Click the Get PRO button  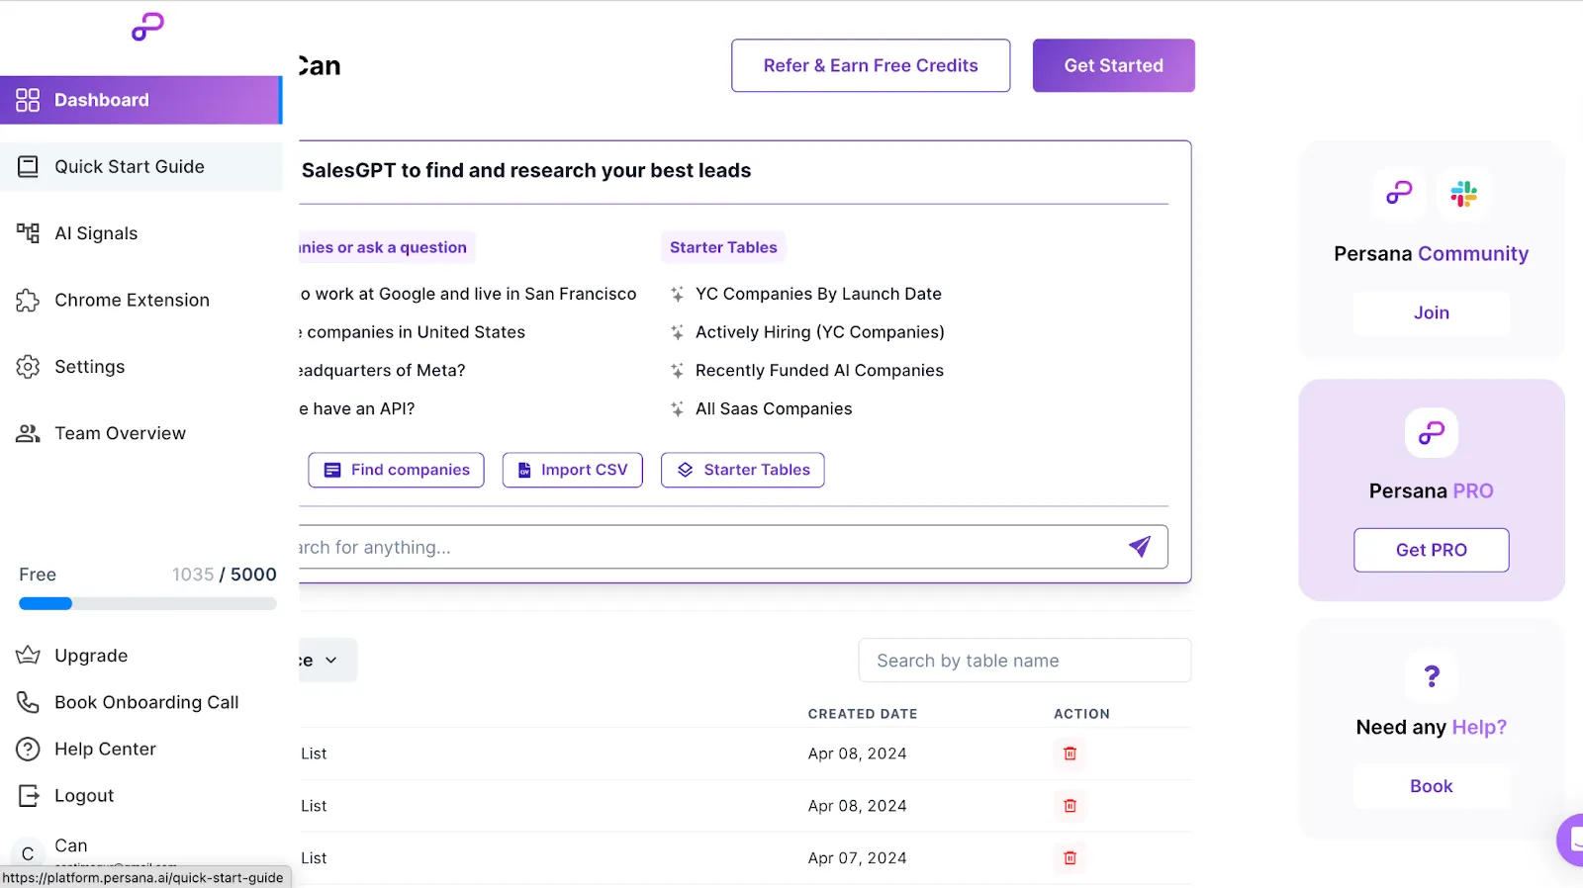point(1432,550)
